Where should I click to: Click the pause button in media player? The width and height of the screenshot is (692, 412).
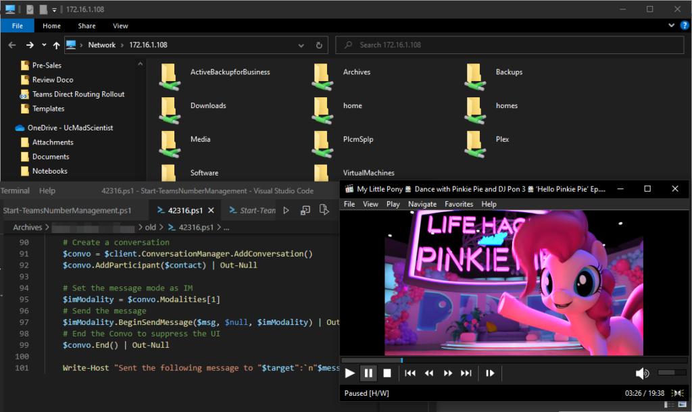pos(368,374)
